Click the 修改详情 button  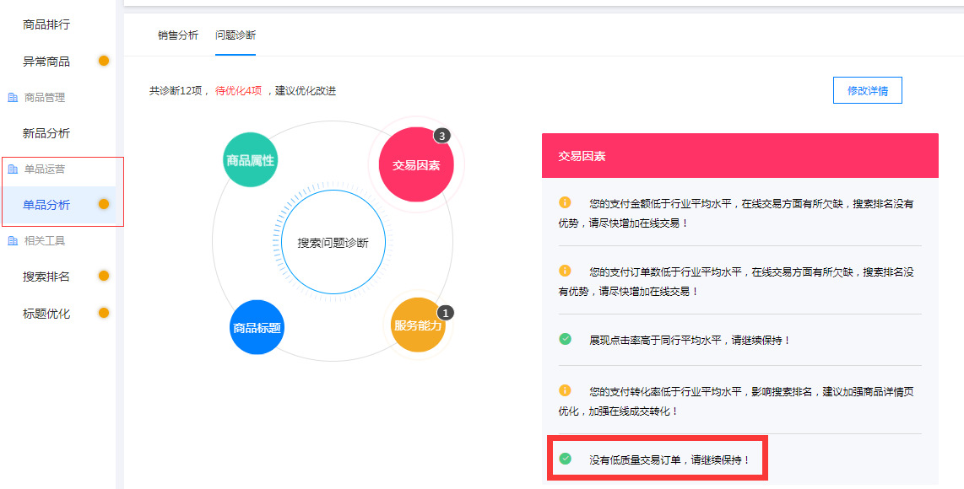867,90
